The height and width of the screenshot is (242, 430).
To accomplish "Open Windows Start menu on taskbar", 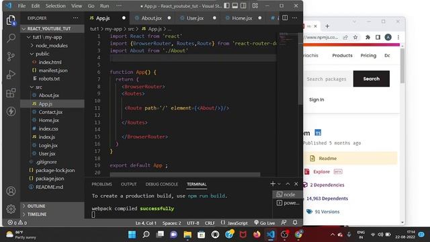I will [132, 235].
